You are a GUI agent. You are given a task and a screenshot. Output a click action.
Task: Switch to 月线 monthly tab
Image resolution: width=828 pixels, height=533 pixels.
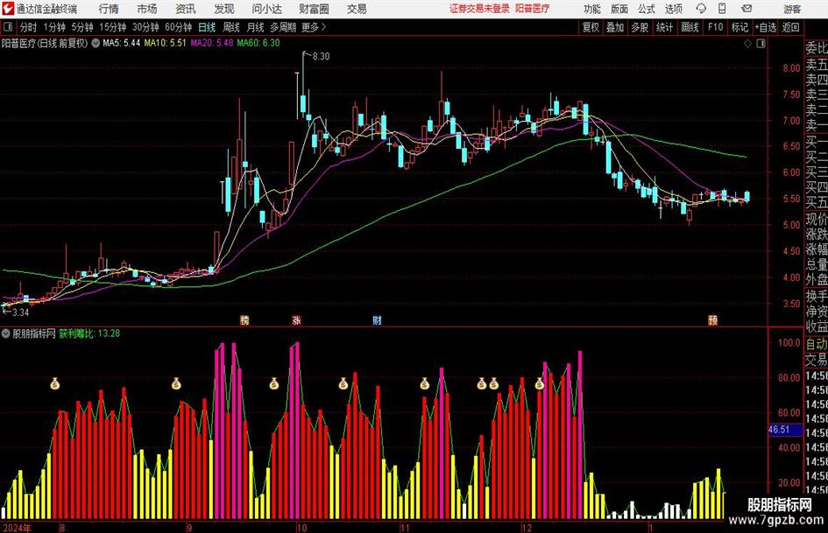[256, 27]
